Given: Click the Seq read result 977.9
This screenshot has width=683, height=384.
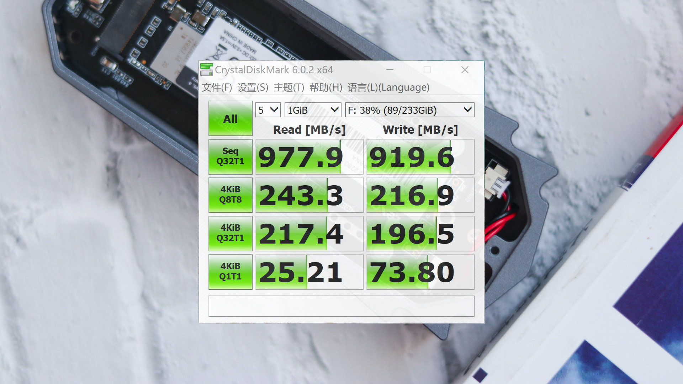Looking at the screenshot, I should click(x=309, y=157).
